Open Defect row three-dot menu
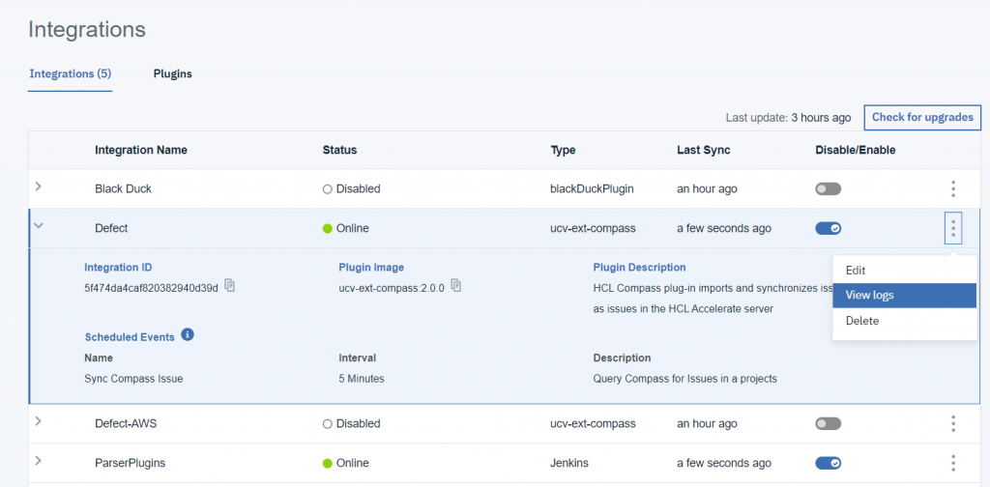Image resolution: width=990 pixels, height=487 pixels. point(953,229)
